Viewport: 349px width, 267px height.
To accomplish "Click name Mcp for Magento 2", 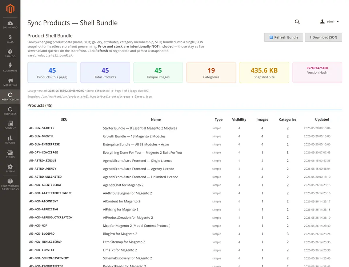I will (x=137, y=226).
